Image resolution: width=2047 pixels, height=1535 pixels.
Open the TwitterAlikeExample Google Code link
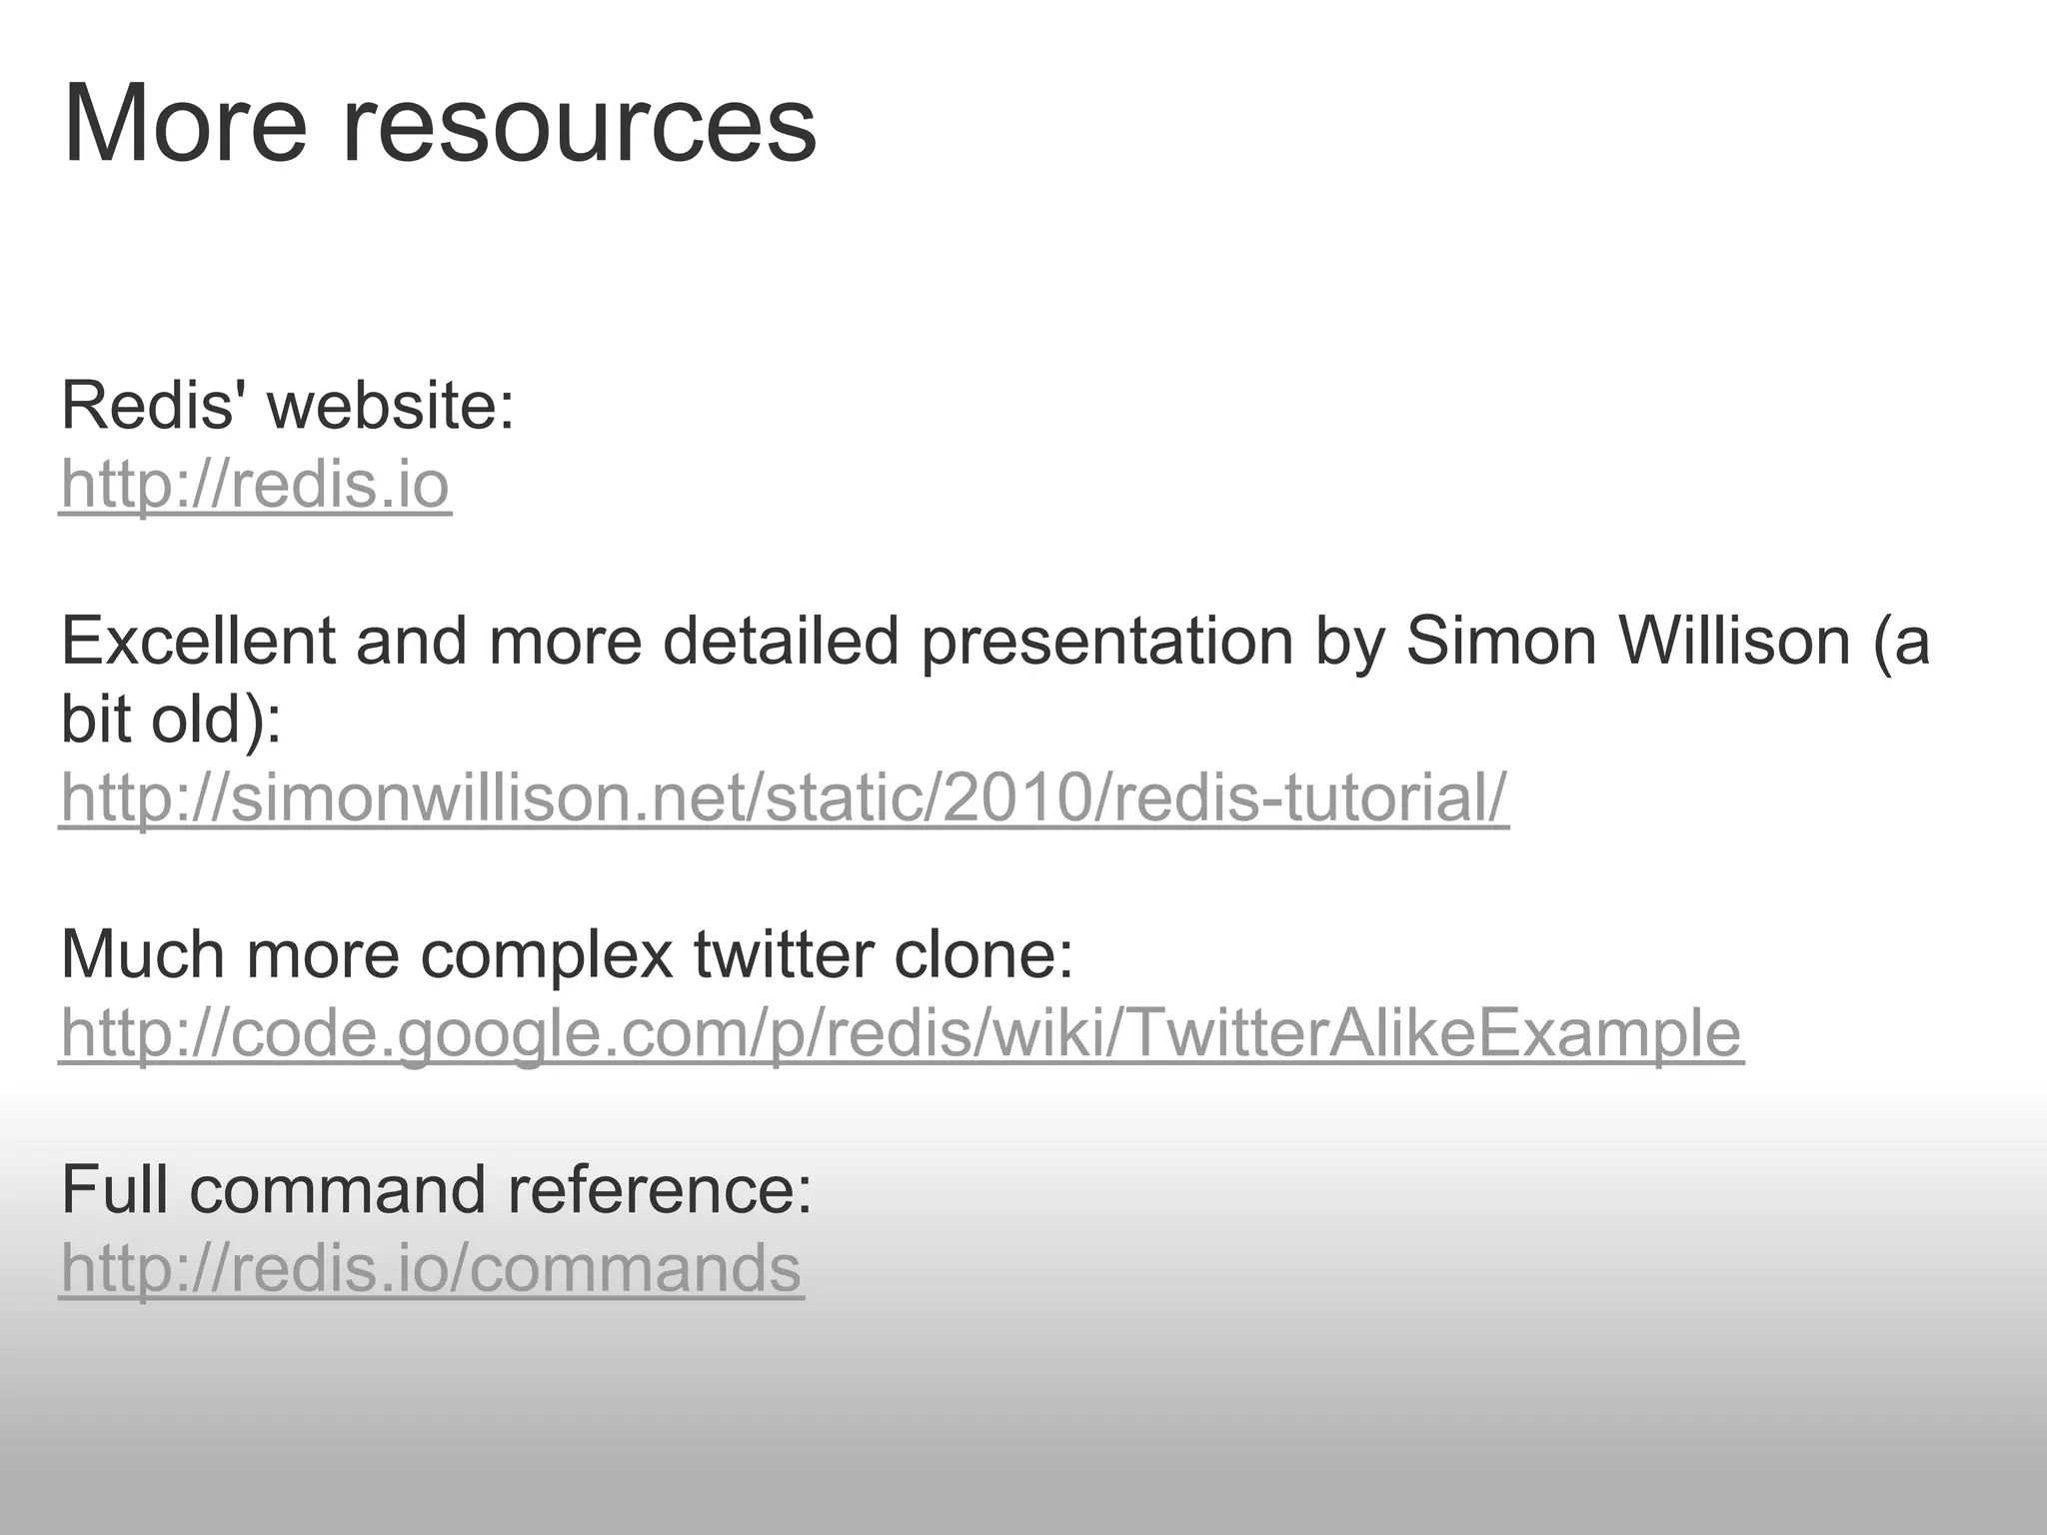(901, 1035)
